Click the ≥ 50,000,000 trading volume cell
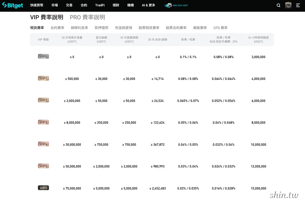This screenshot has width=305, height=203. tap(72, 166)
